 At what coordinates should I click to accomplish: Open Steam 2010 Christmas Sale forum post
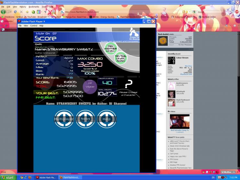click(x=180, y=146)
